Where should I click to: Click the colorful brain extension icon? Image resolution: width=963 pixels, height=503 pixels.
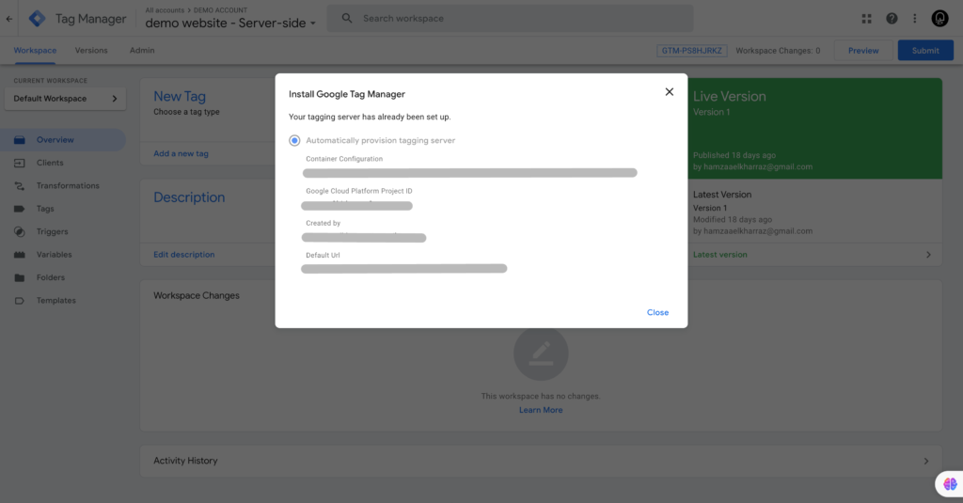pyautogui.click(x=950, y=484)
